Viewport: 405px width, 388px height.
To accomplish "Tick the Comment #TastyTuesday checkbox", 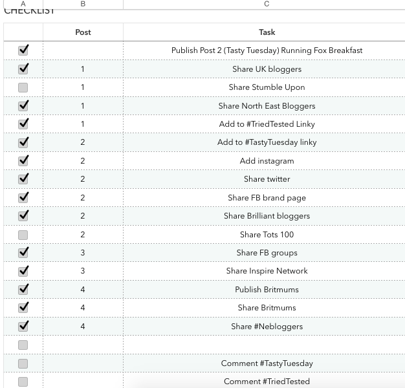I will tap(23, 363).
